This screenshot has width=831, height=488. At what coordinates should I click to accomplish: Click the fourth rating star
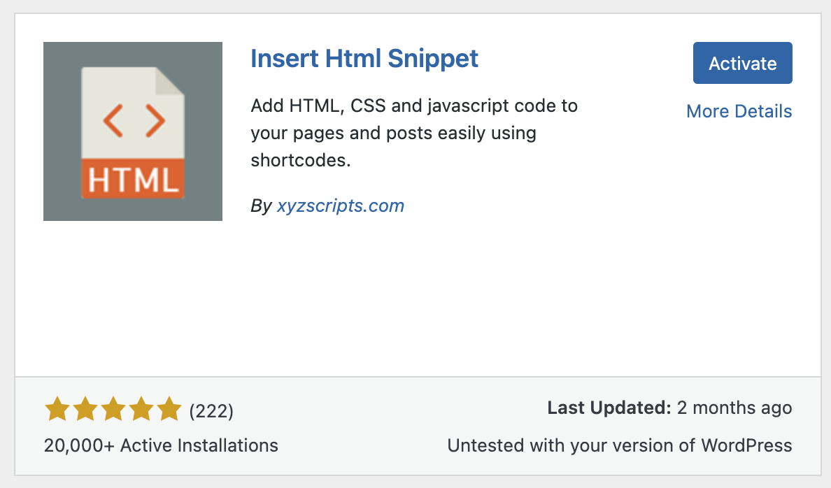point(141,410)
